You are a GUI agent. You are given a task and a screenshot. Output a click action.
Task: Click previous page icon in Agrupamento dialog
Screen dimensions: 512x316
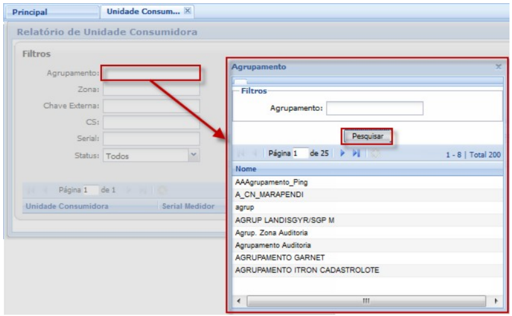255,154
